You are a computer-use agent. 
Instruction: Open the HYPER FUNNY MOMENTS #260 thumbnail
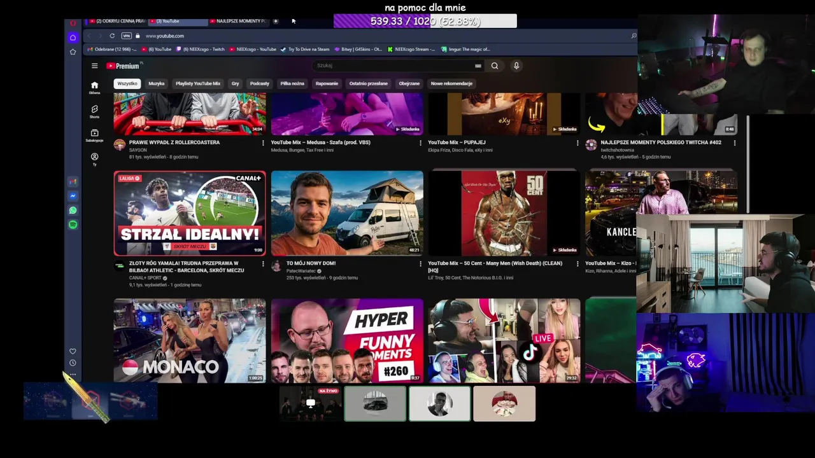[x=347, y=340]
